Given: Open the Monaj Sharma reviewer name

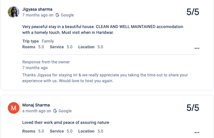Looking at the screenshot, I should point(36,105).
